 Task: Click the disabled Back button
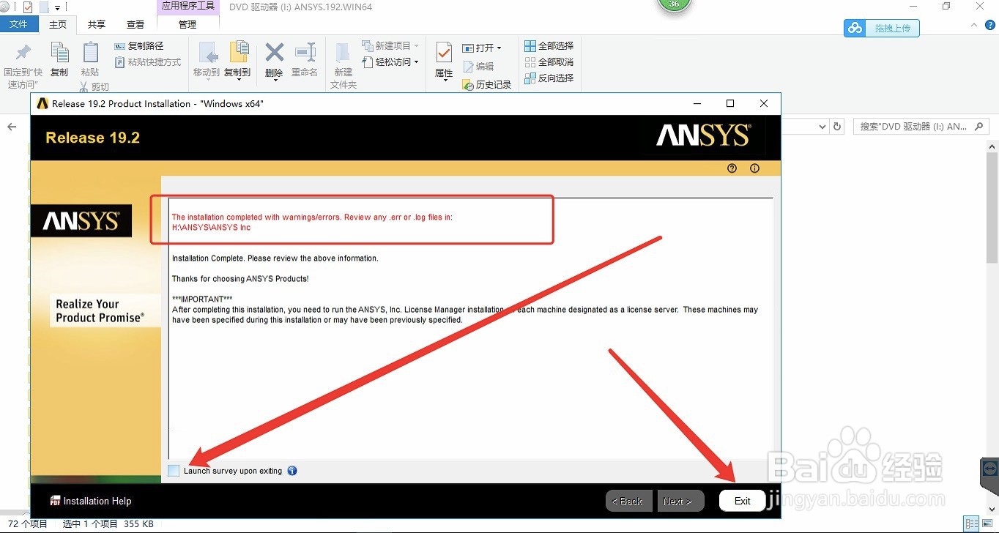tap(629, 501)
